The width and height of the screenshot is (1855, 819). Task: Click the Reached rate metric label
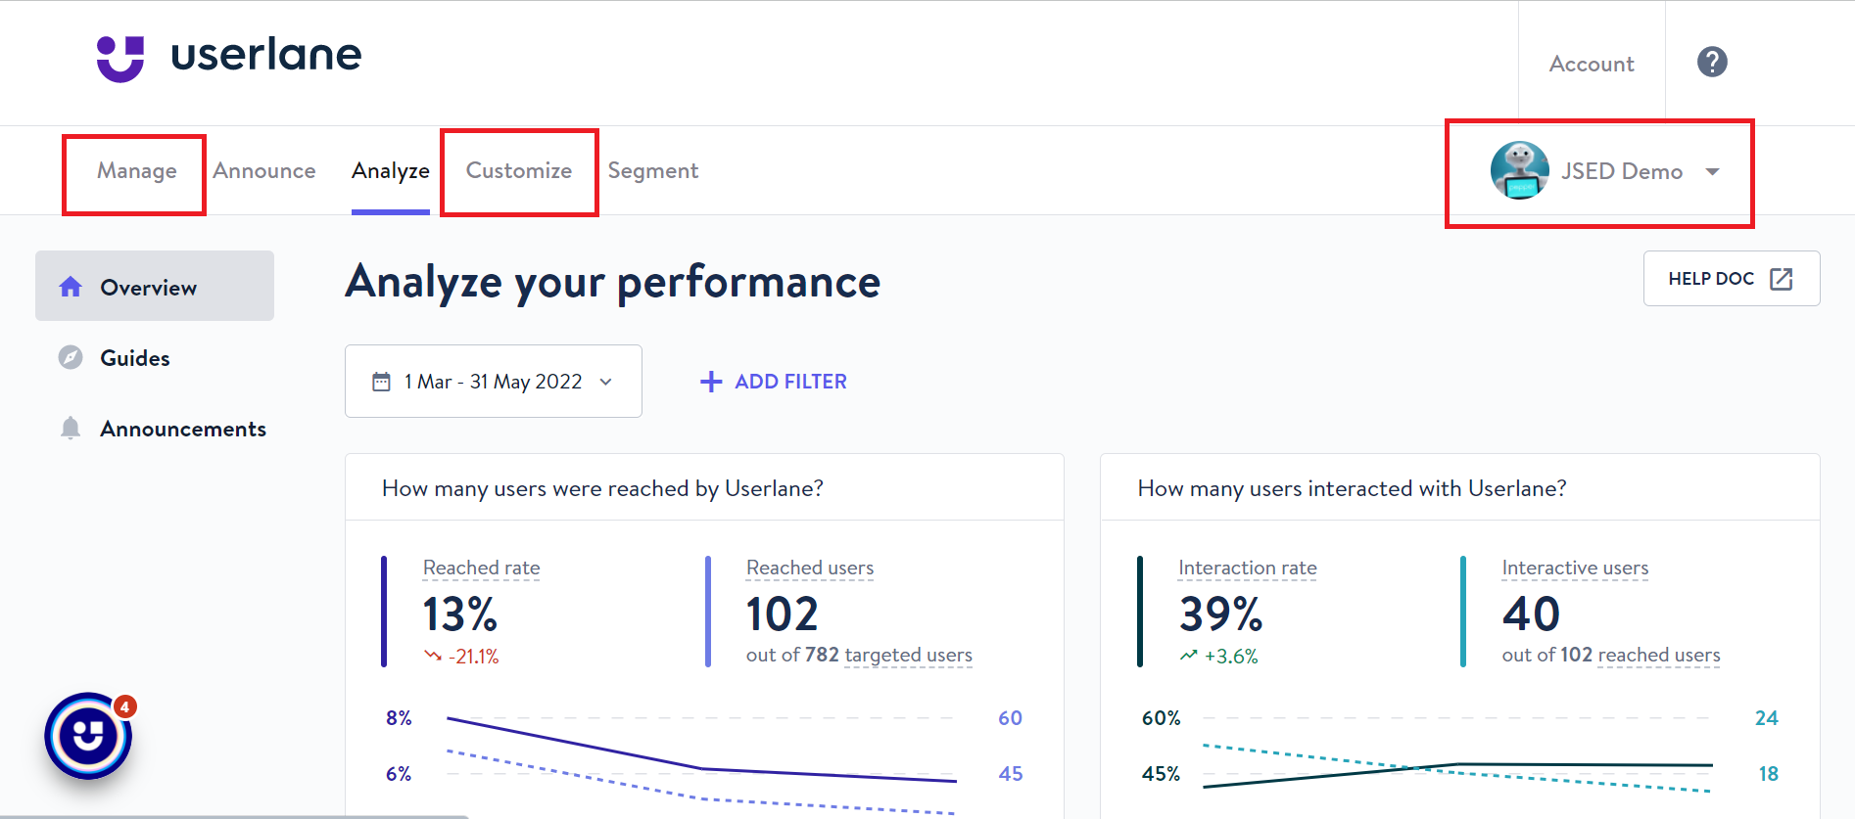pos(481,569)
